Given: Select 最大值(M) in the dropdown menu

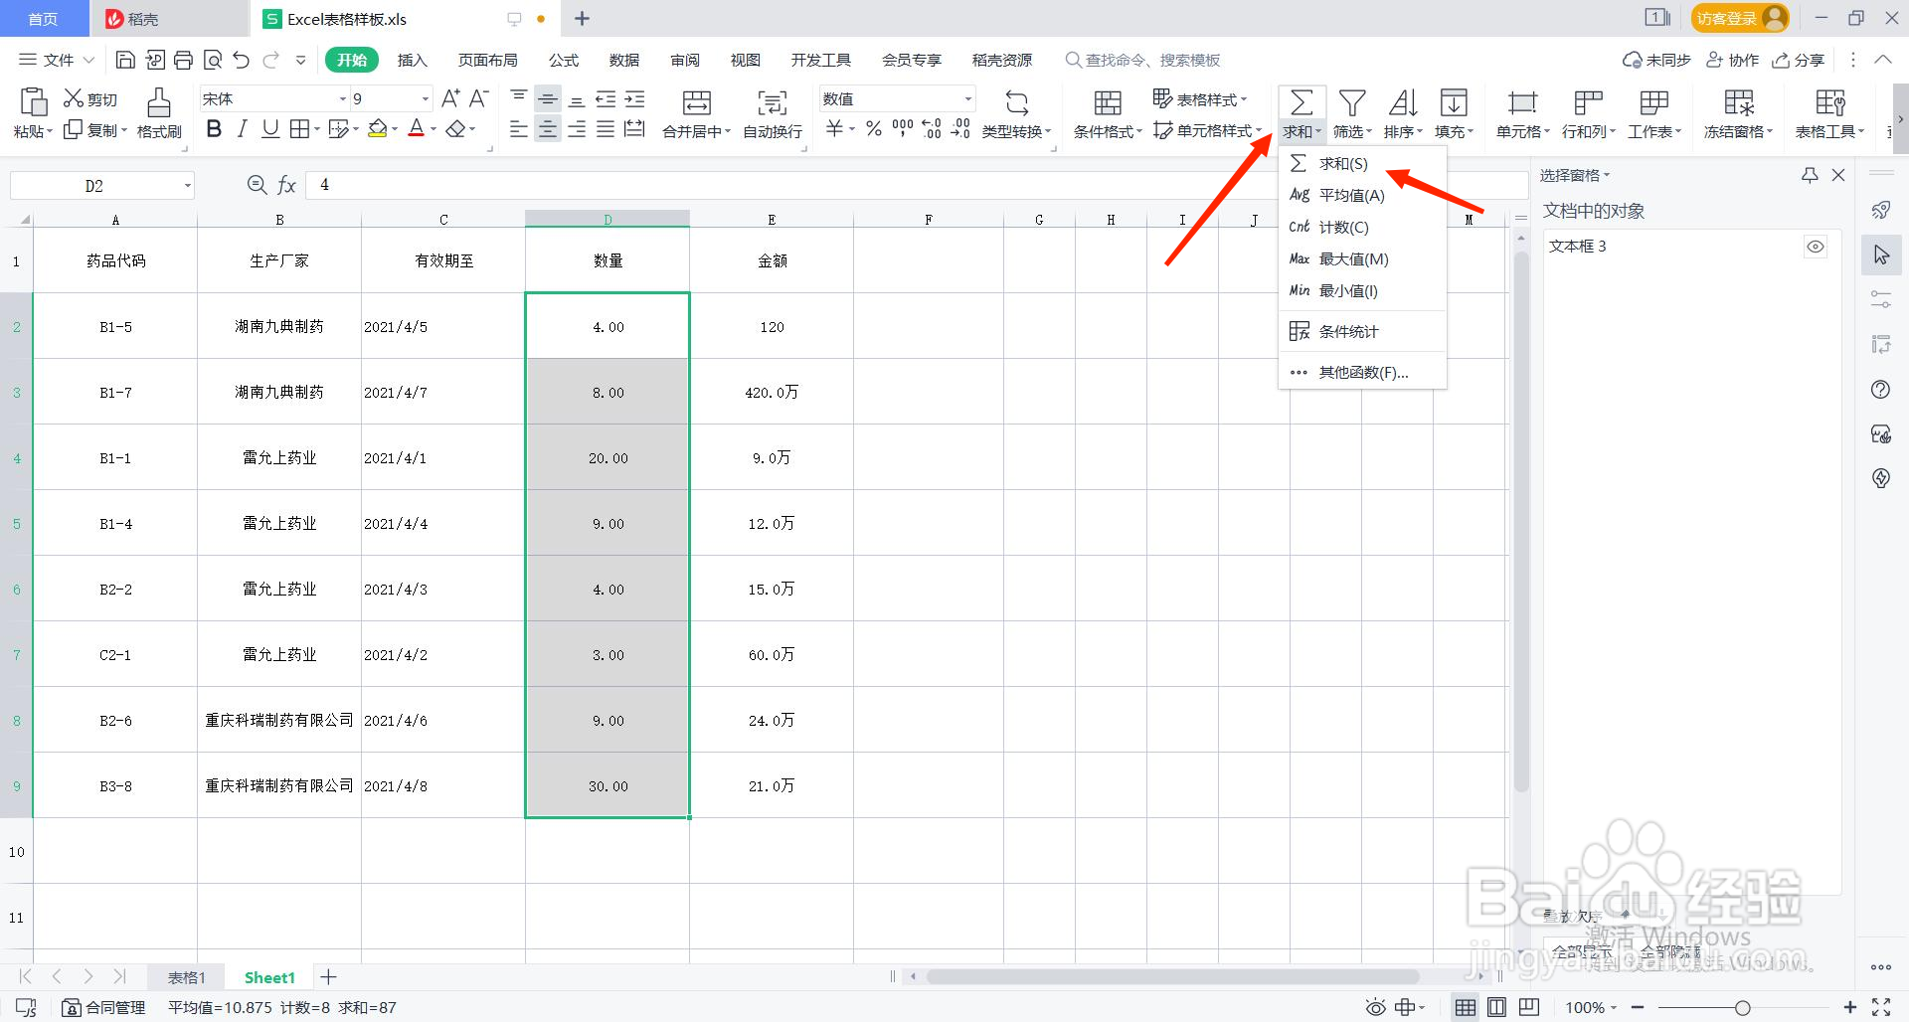Looking at the screenshot, I should (1362, 258).
